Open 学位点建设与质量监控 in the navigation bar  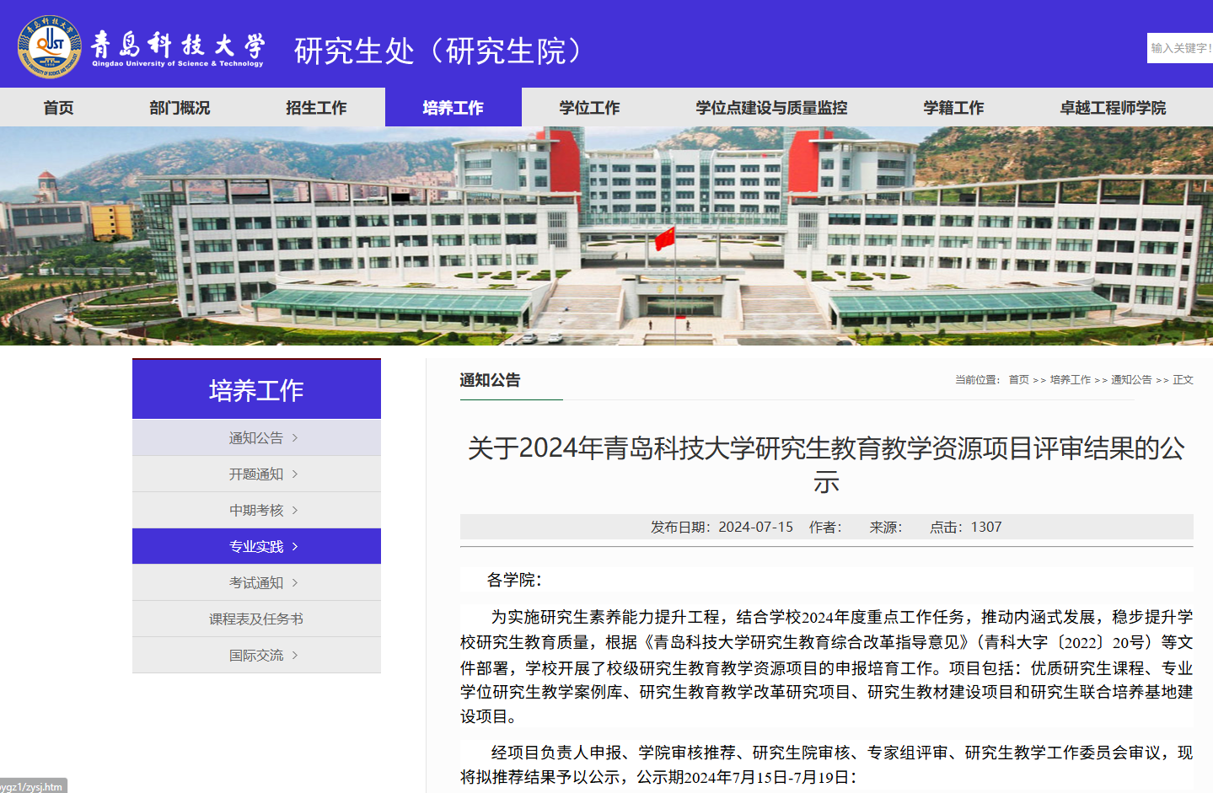pos(771,108)
